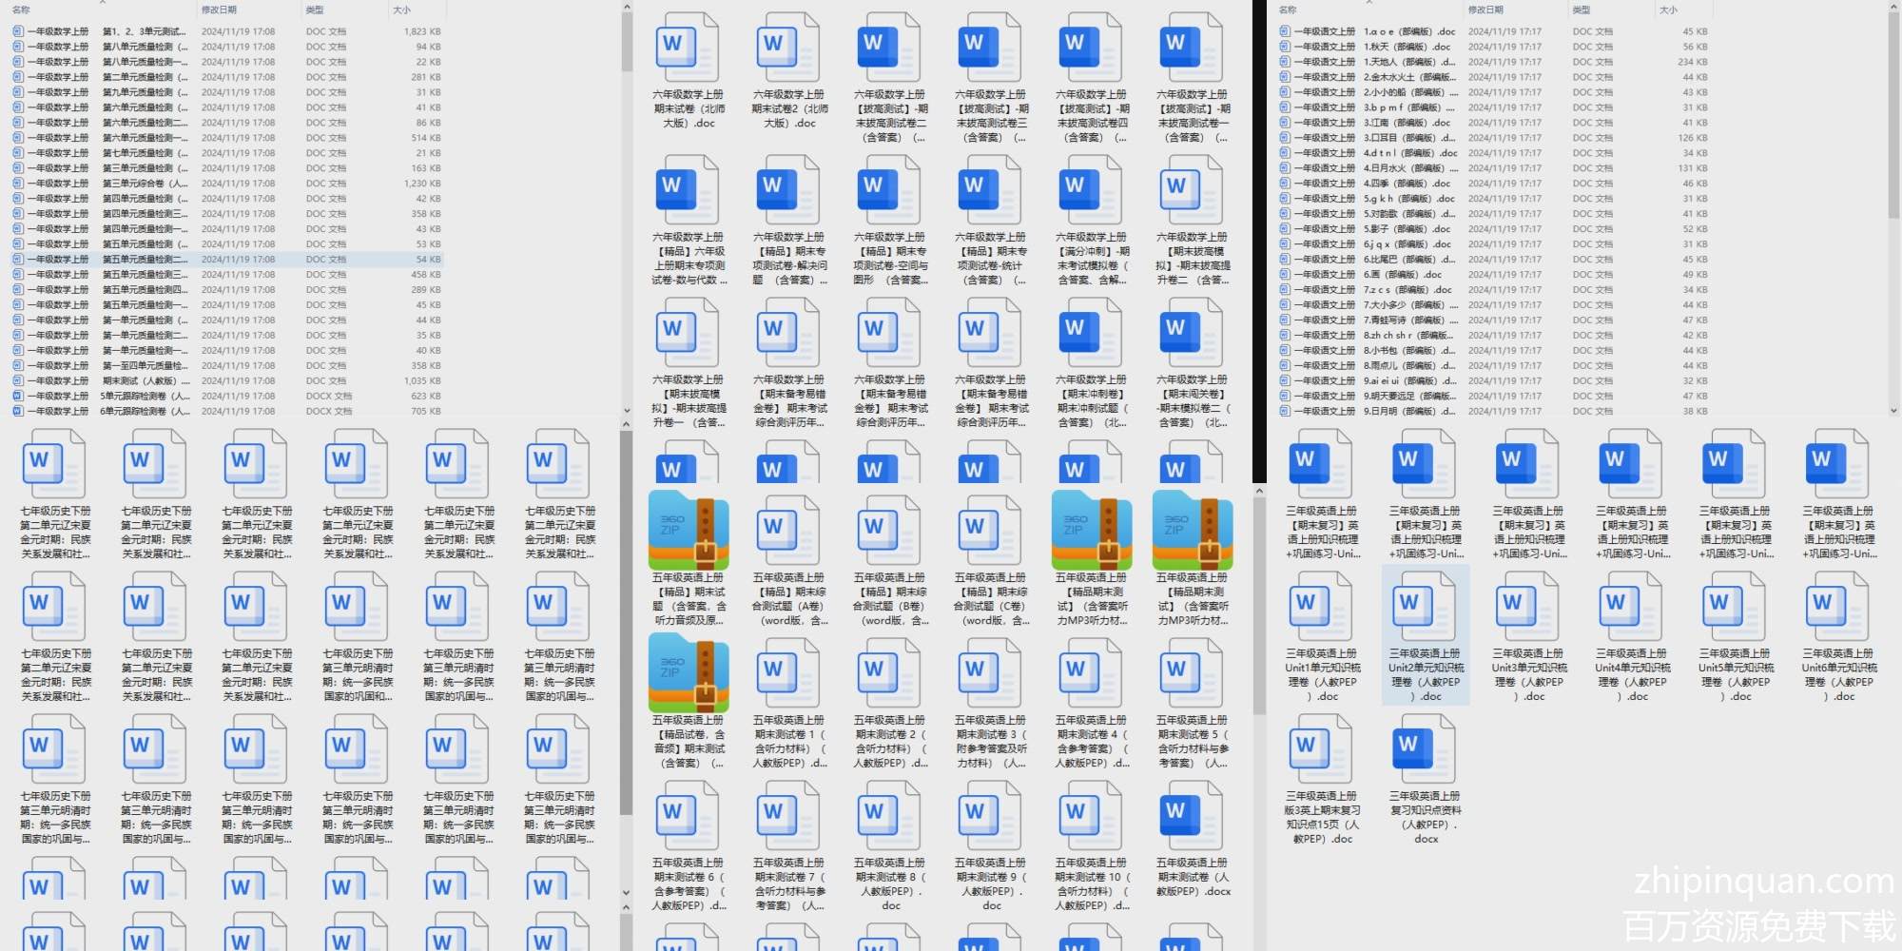Select 三年级英语上册 Unit6单元知识梳理卷 file icon
The height and width of the screenshot is (951, 1902).
point(1837,607)
